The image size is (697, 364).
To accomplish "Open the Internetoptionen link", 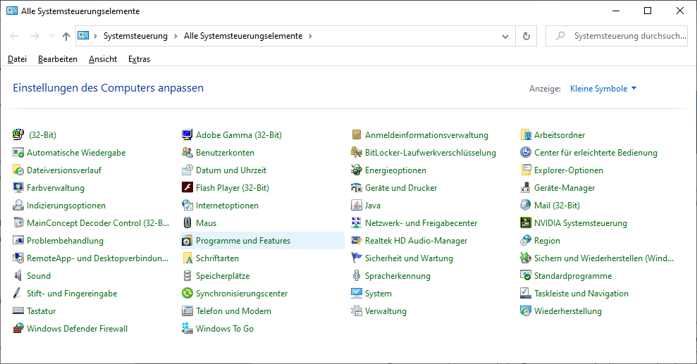I will tap(227, 206).
